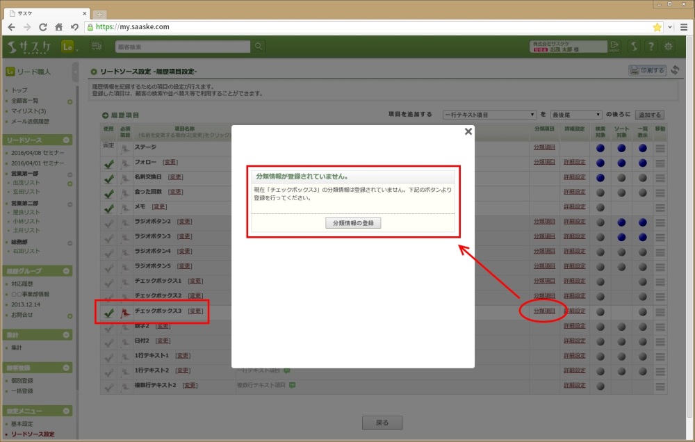Click the 分類情報の登録 button

353,223
